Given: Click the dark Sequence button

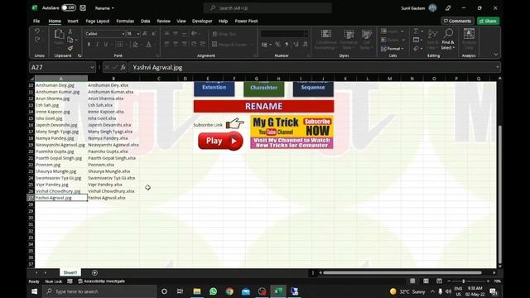Looking at the screenshot, I should click(313, 89).
